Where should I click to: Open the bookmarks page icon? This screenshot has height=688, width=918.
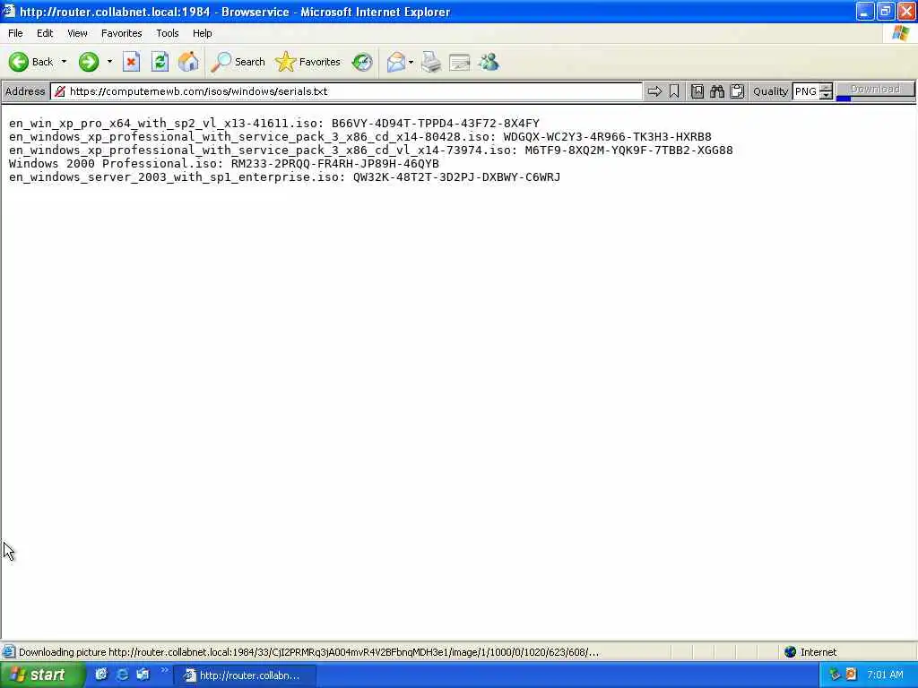tap(697, 91)
